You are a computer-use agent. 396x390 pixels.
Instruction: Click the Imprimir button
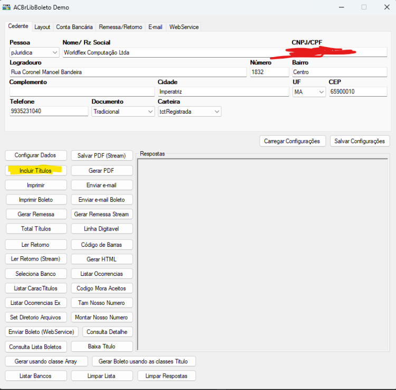(36, 185)
